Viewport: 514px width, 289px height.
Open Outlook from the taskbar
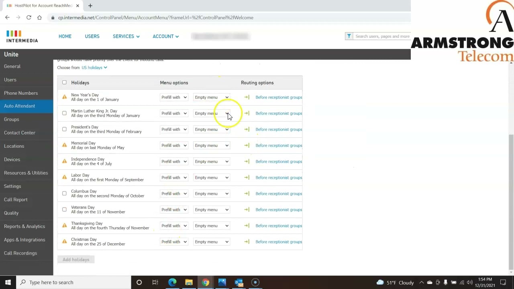(x=239, y=282)
